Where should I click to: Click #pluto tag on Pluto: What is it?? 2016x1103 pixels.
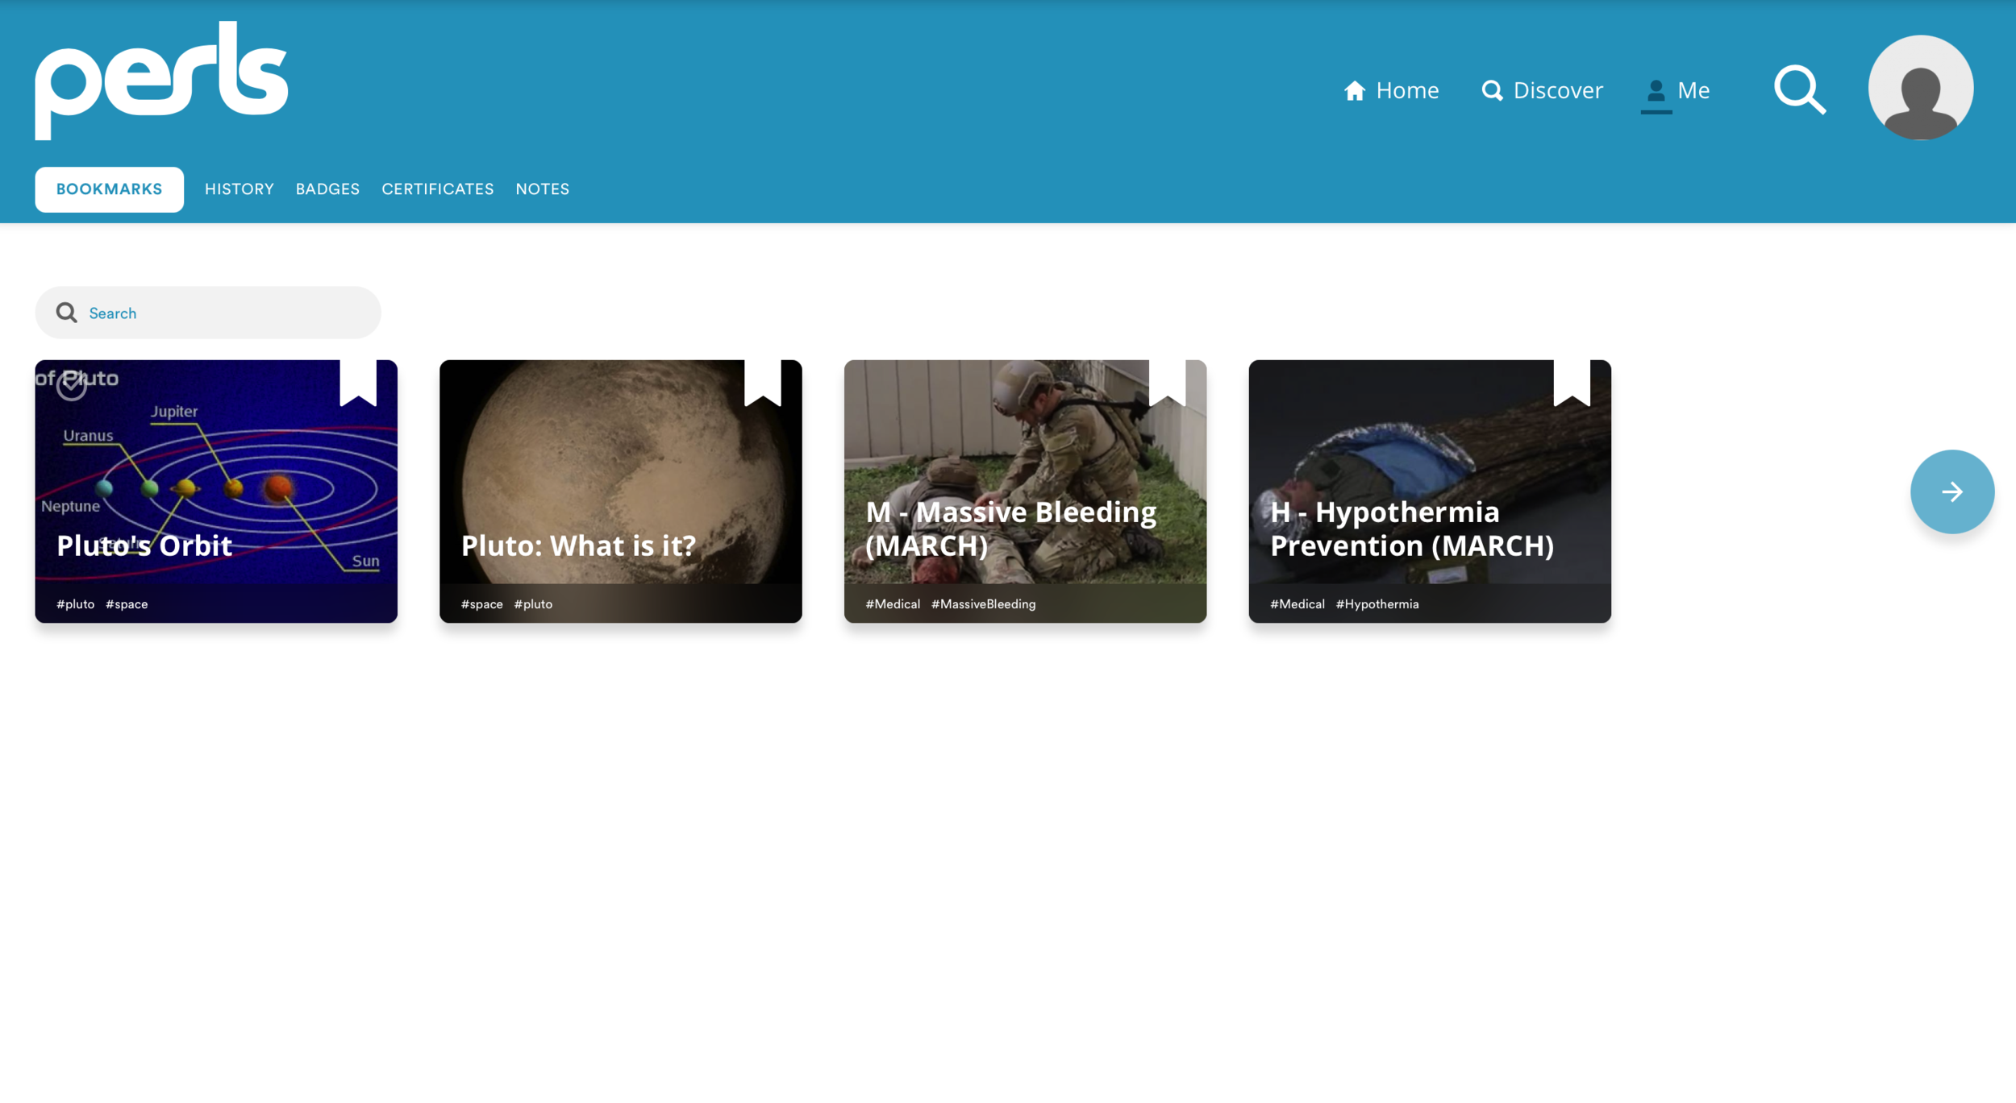534,604
